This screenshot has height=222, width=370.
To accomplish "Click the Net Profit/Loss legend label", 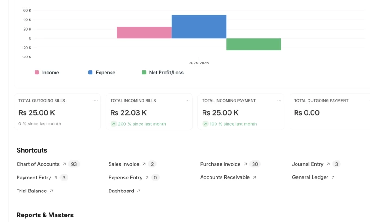I will pos(166,73).
